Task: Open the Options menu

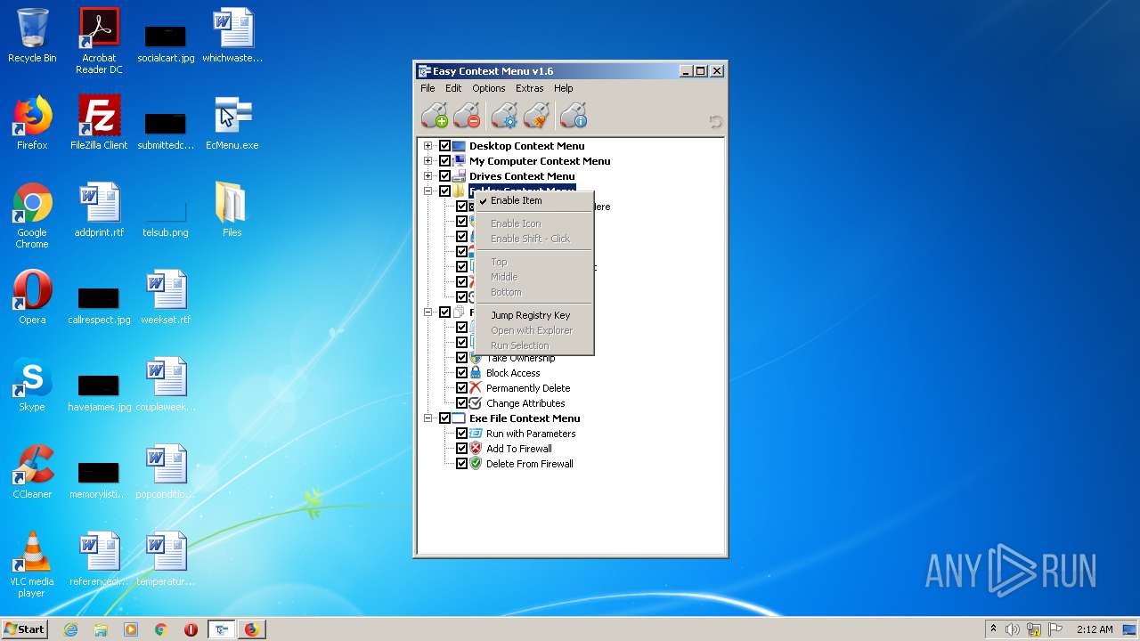Action: pos(489,88)
